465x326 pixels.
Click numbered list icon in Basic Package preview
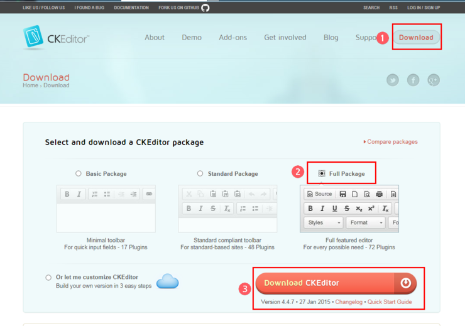coord(95,194)
